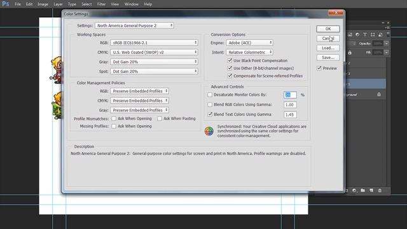Viewport: 407px width, 229px height.
Task: Select the smart object filter icon
Action: click(x=380, y=34)
